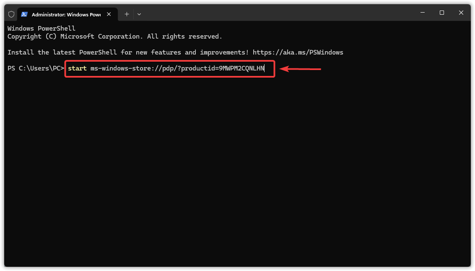The height and width of the screenshot is (271, 475).
Task: Select the Administrator: Windows PowerShell tab
Action: (67, 14)
